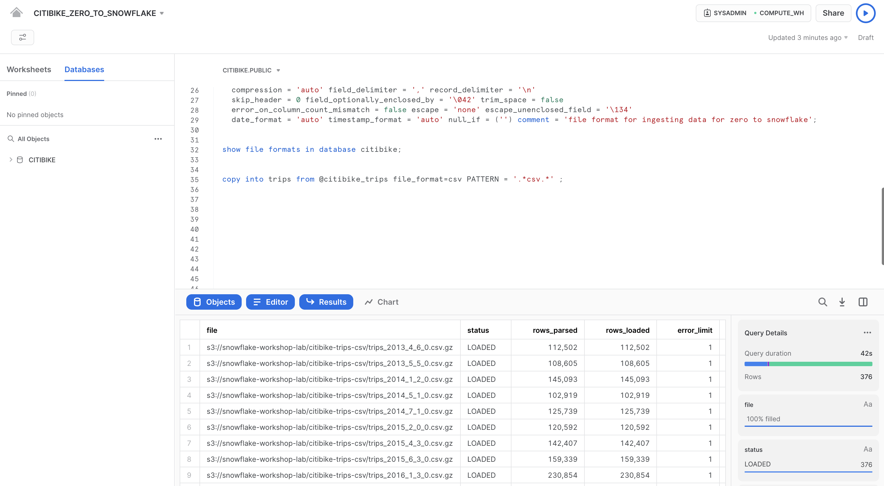Select the trips_2016_1_3_0.csv.gz file cell
This screenshot has width=884, height=486.
click(330, 475)
